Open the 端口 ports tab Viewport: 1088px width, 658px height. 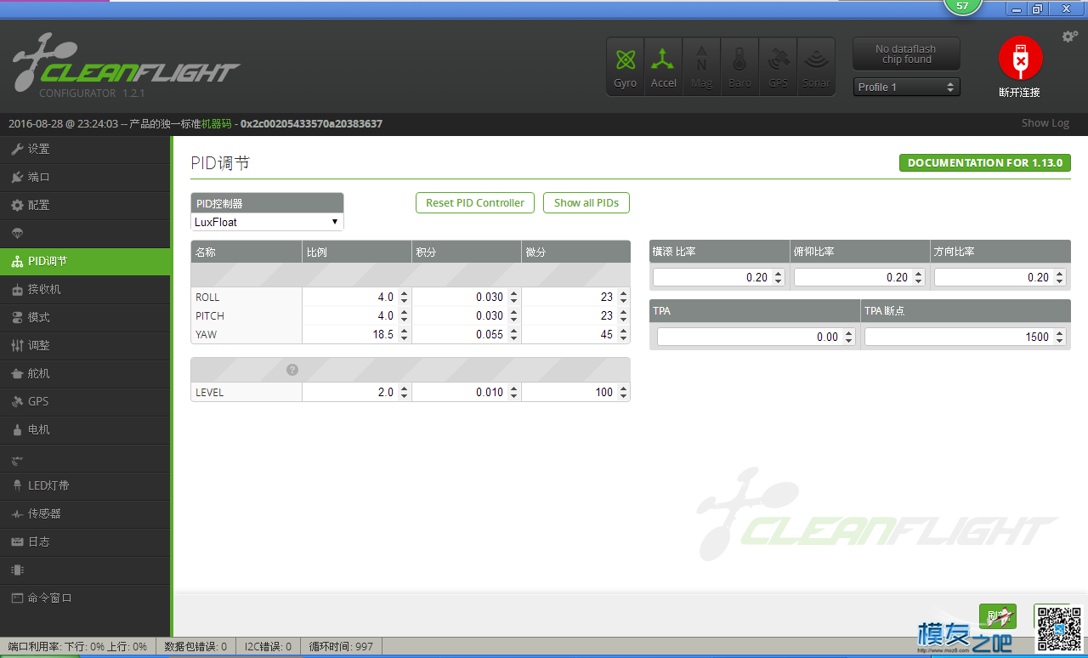pos(85,177)
